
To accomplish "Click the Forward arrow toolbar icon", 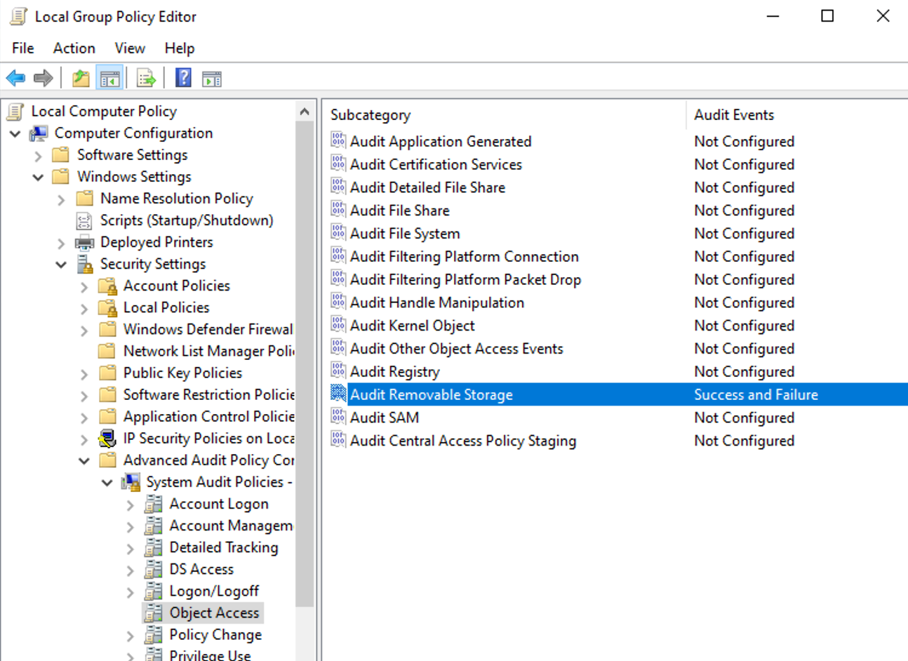I will (x=44, y=78).
